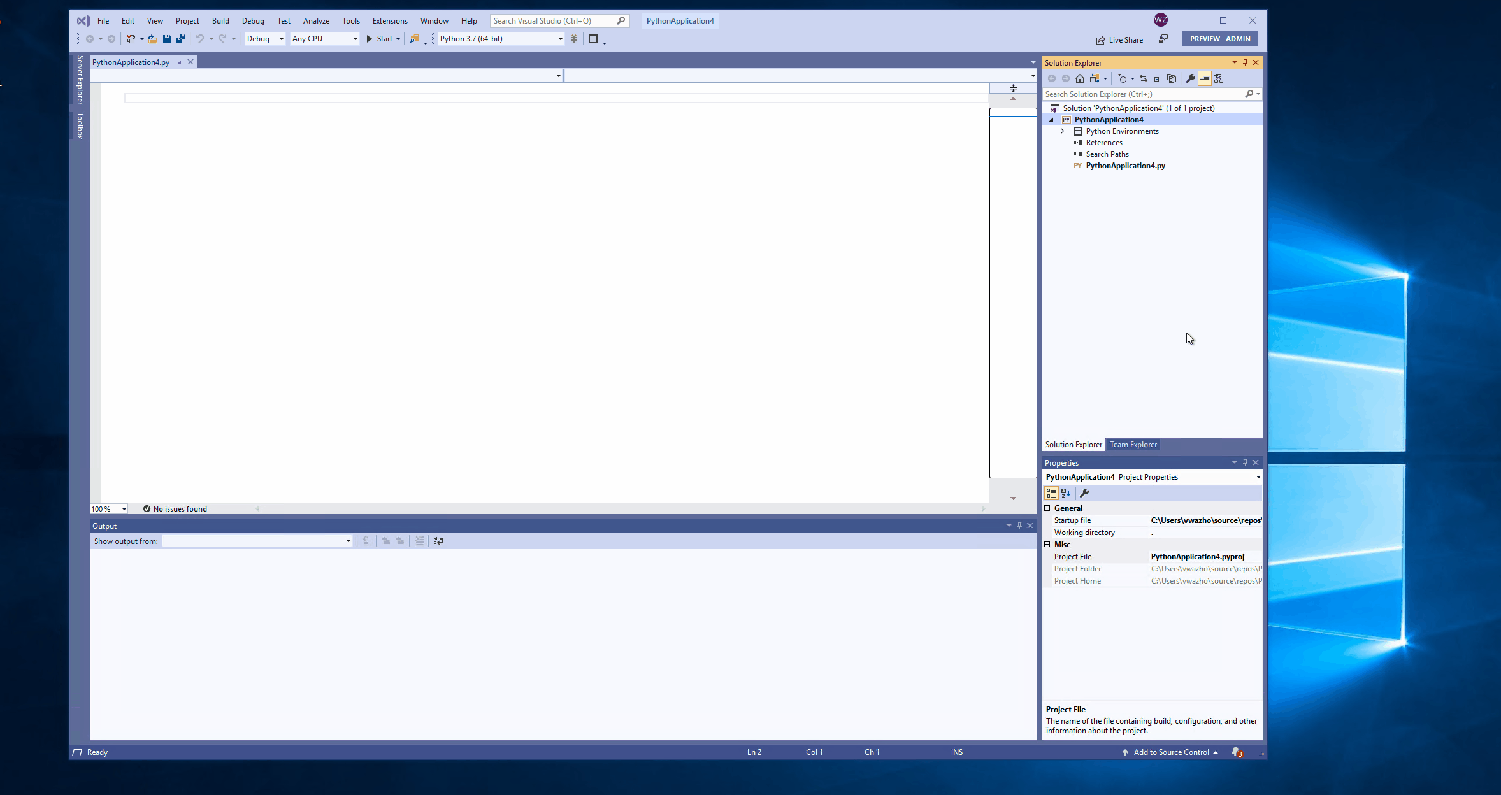
Task: Click the Collapse All icon in Solution Explorer
Action: coord(1158,78)
